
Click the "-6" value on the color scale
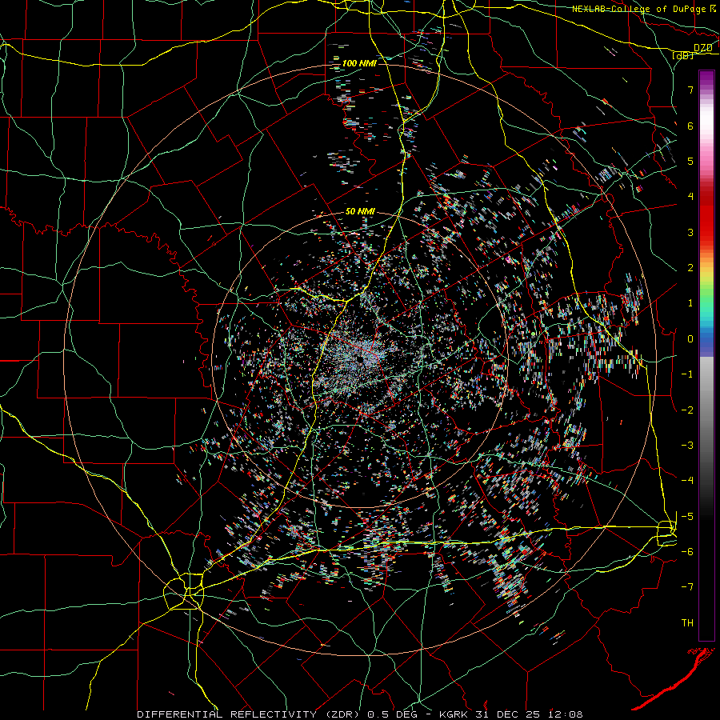point(687,552)
